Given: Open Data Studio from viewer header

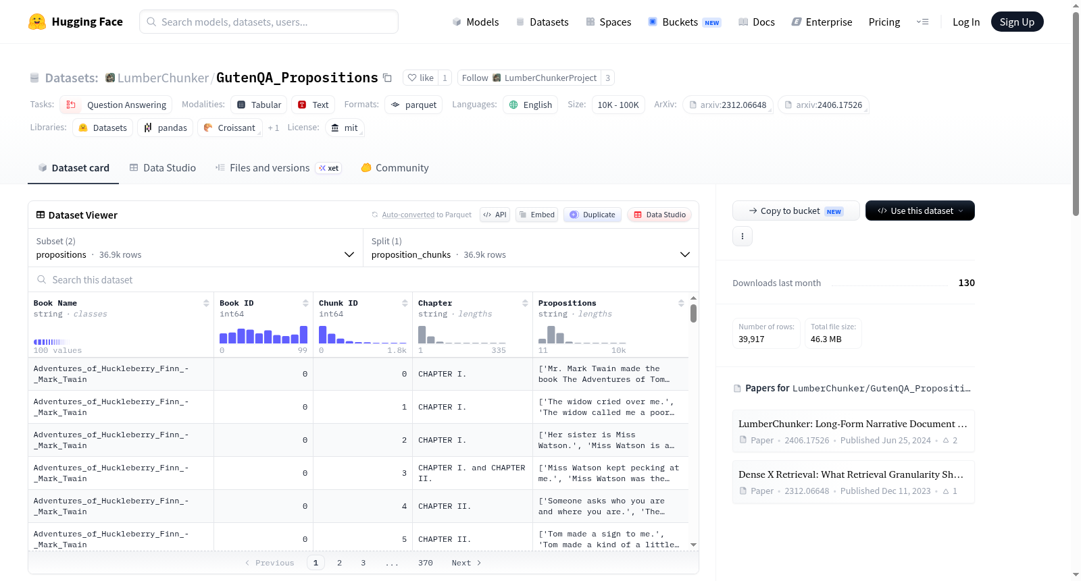Looking at the screenshot, I should (x=659, y=215).
